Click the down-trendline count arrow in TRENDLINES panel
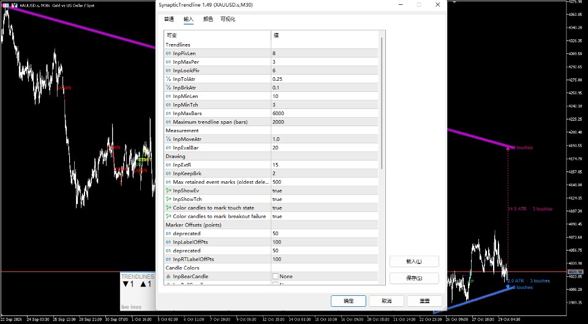 coord(125,285)
